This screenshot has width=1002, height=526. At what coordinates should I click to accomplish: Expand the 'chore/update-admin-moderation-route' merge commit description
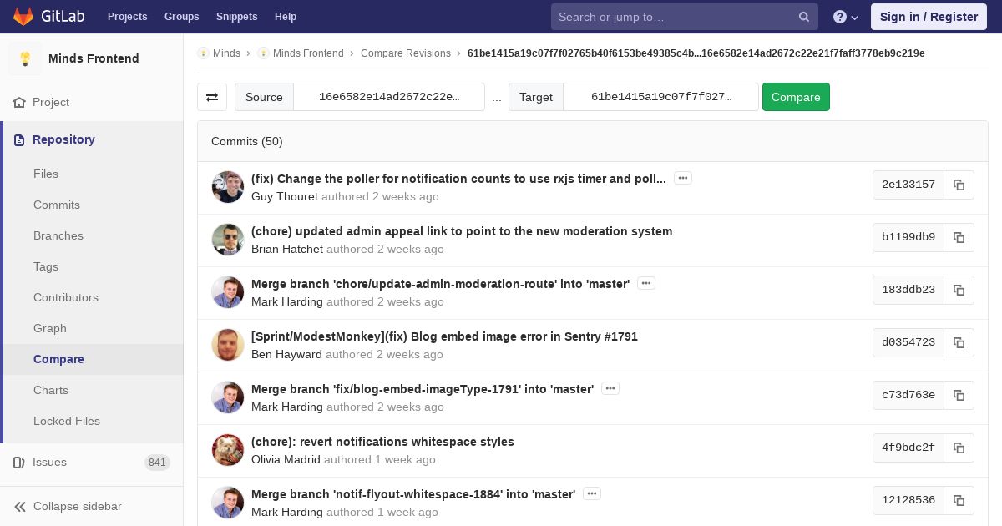coord(646,283)
